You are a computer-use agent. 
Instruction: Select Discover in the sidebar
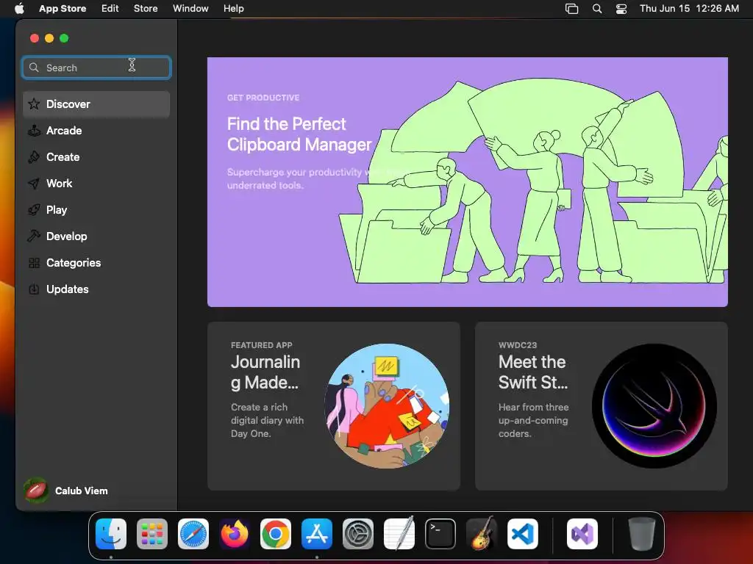(96, 104)
